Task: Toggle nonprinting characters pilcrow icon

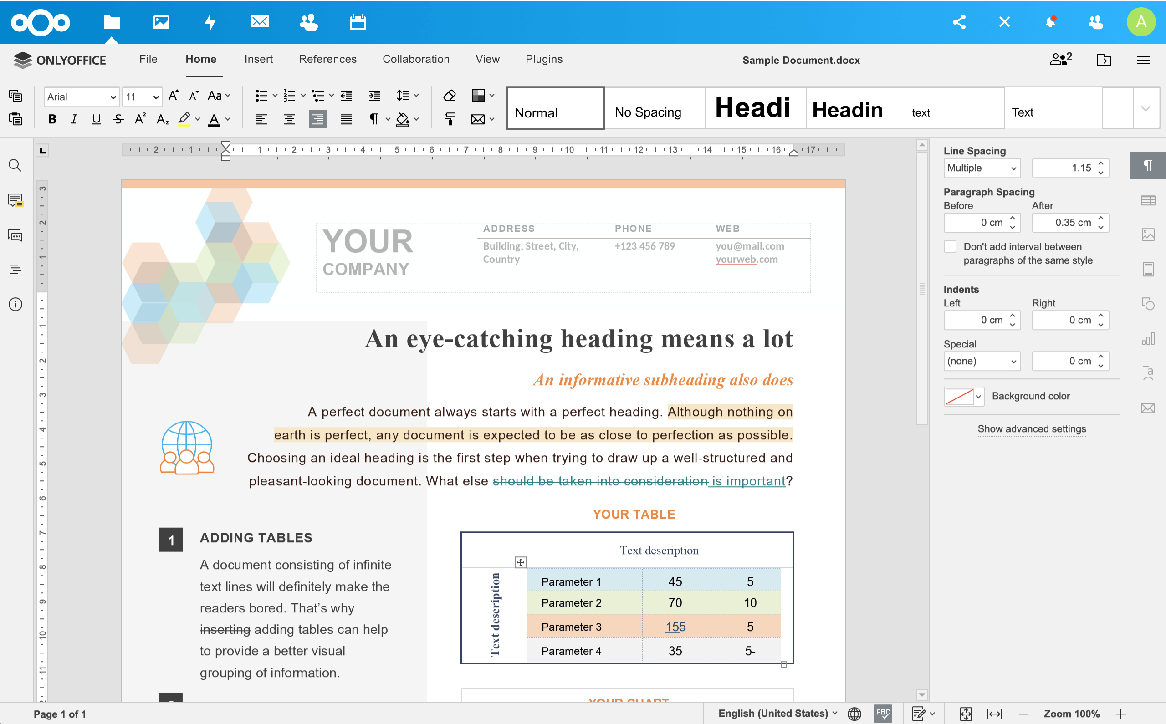Action: 373,119
